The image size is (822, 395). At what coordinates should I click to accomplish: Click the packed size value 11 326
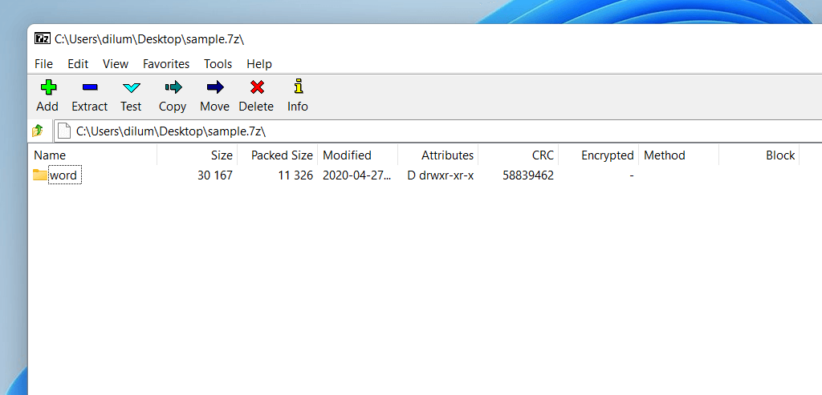click(295, 175)
